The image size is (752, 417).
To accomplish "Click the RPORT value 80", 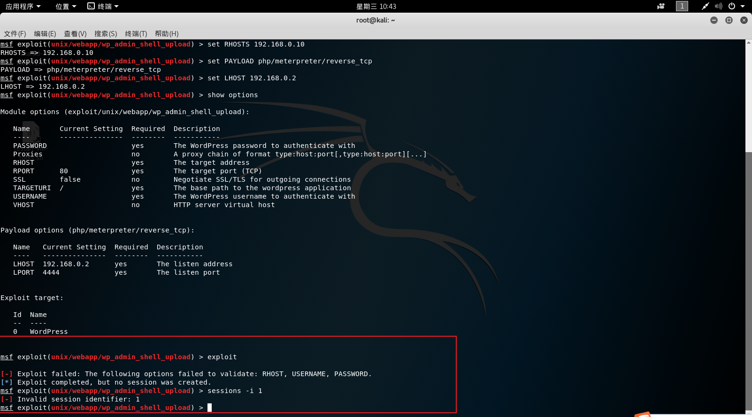I will pos(64,171).
